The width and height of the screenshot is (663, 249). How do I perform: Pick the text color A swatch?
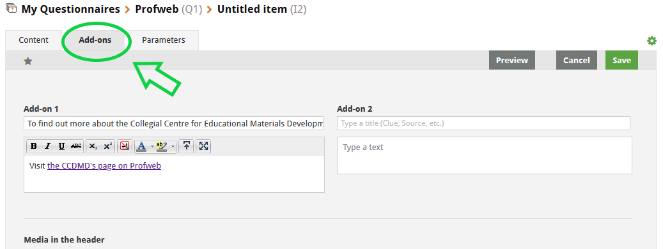point(142,146)
